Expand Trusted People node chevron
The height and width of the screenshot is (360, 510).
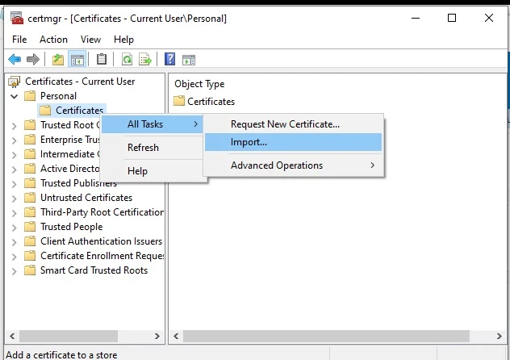14,227
